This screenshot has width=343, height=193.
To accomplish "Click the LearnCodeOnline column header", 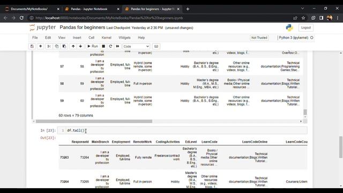I will [255, 142].
